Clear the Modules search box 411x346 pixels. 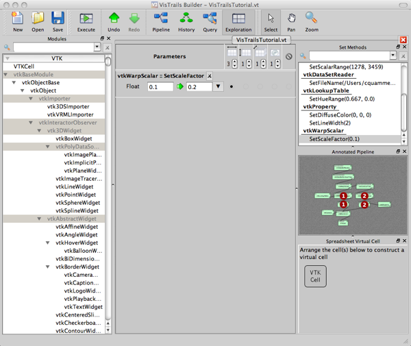click(x=108, y=48)
